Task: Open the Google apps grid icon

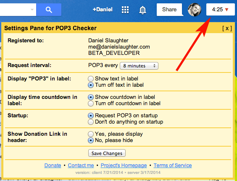Action: coord(125,10)
